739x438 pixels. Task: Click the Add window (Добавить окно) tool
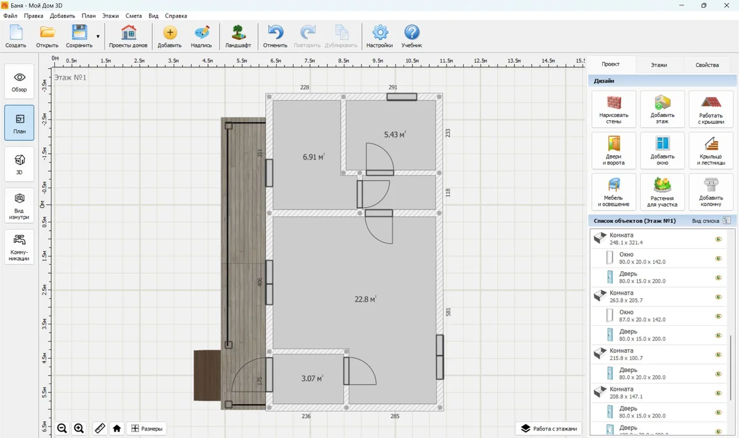tap(662, 150)
